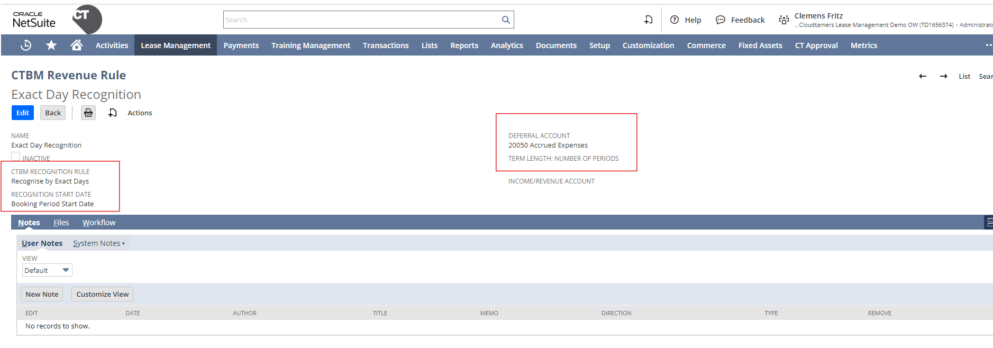Open the CT Approval menu
Viewport: 993px width, 348px height.
click(816, 45)
